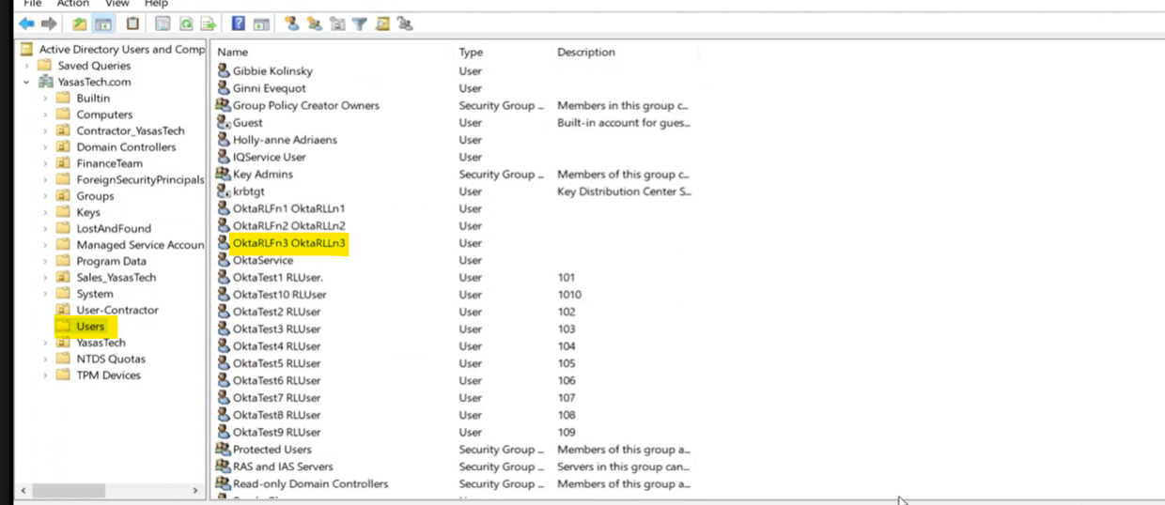Open the Action menu
Screen dimensions: 1165x505
tap(72, 4)
